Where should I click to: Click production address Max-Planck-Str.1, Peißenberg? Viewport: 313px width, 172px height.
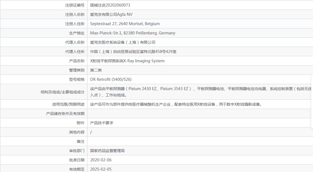(x=133, y=33)
